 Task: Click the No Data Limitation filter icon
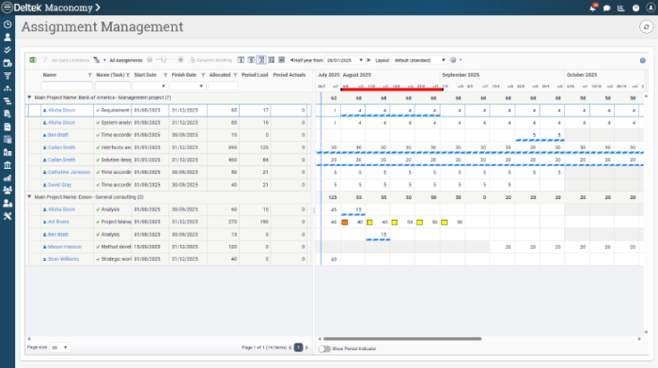tap(44, 60)
